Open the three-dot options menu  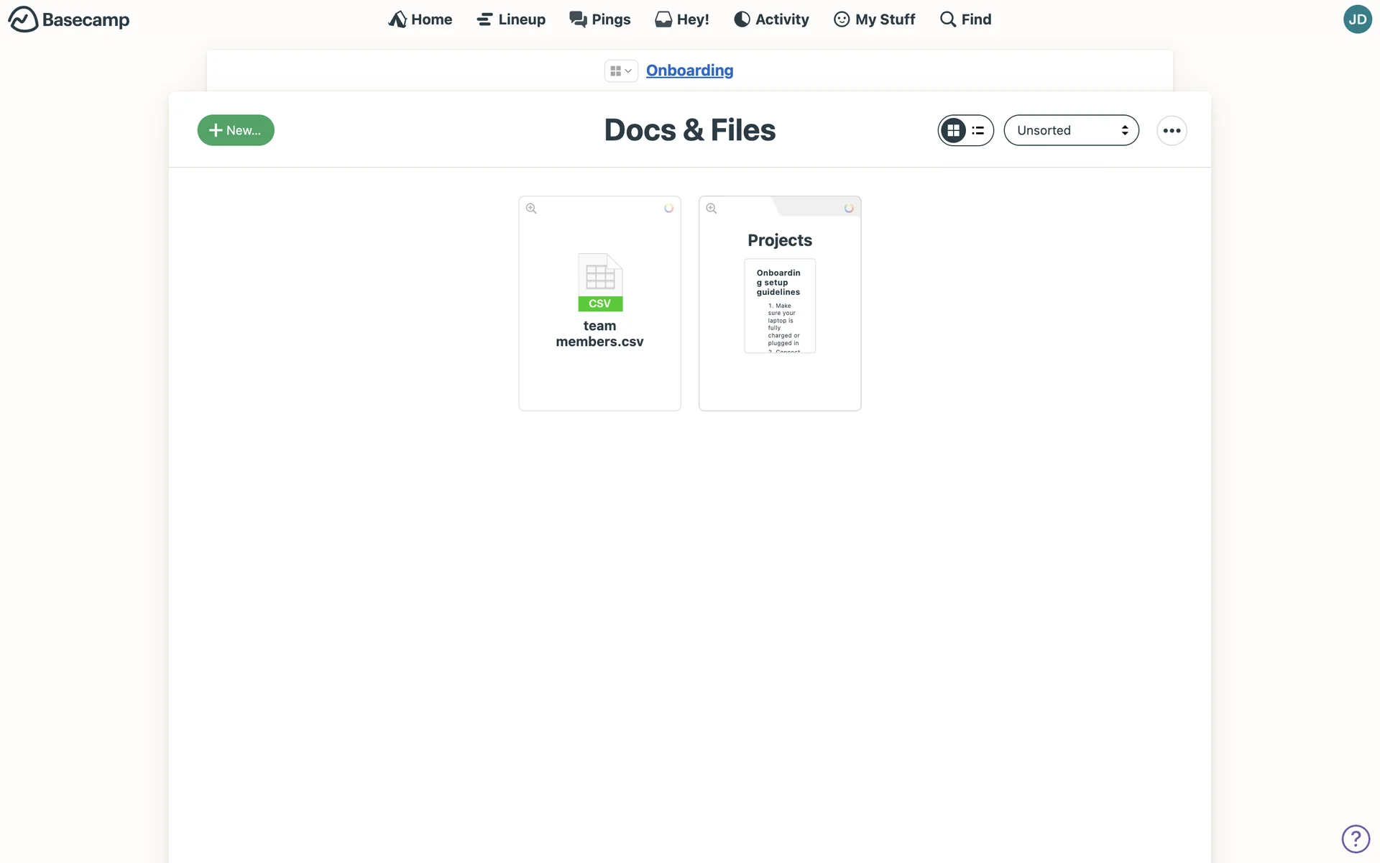pos(1172,130)
